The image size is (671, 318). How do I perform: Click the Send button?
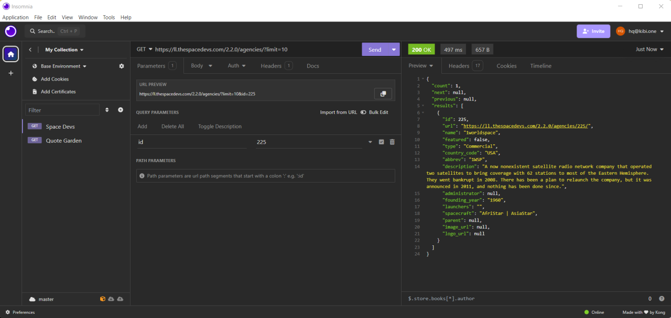(374, 49)
